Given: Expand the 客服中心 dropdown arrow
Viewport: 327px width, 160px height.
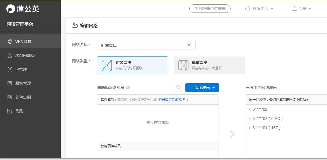Looking at the screenshot, I should [272, 9].
